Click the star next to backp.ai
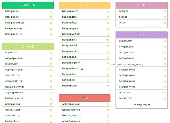 tap(165, 11)
